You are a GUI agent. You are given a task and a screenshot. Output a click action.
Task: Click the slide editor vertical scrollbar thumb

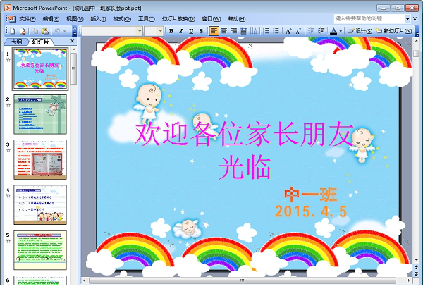click(416, 54)
